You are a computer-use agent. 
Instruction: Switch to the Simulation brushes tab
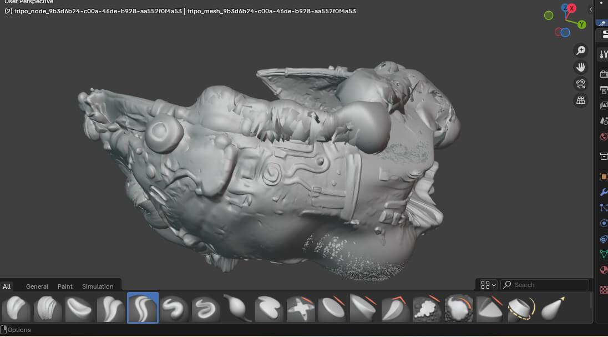98,286
